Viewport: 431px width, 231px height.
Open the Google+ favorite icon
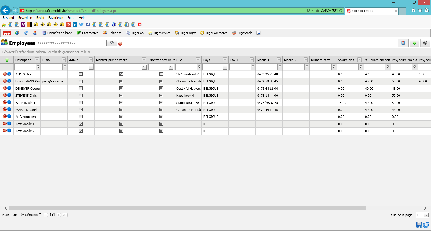68,24
